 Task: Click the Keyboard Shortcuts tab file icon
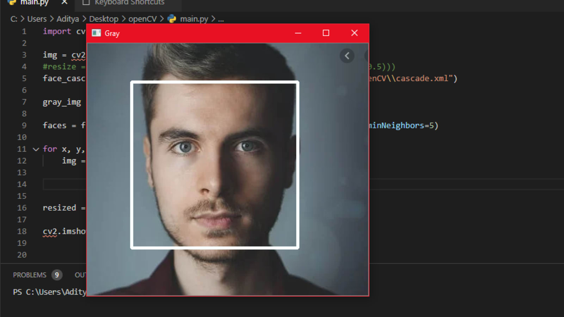86,3
